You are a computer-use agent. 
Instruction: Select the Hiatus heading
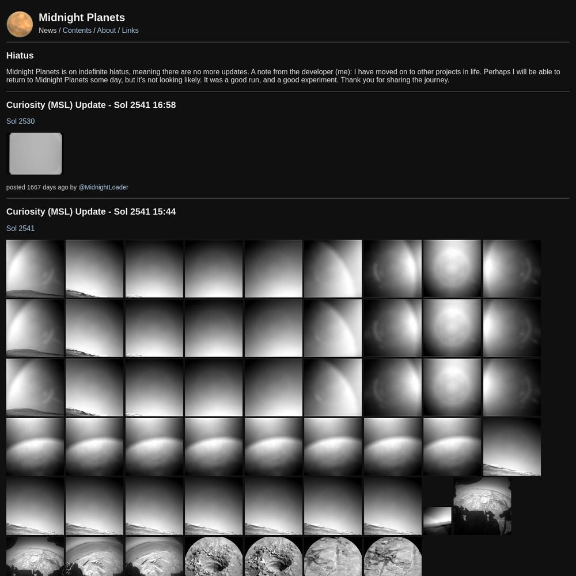(20, 55)
